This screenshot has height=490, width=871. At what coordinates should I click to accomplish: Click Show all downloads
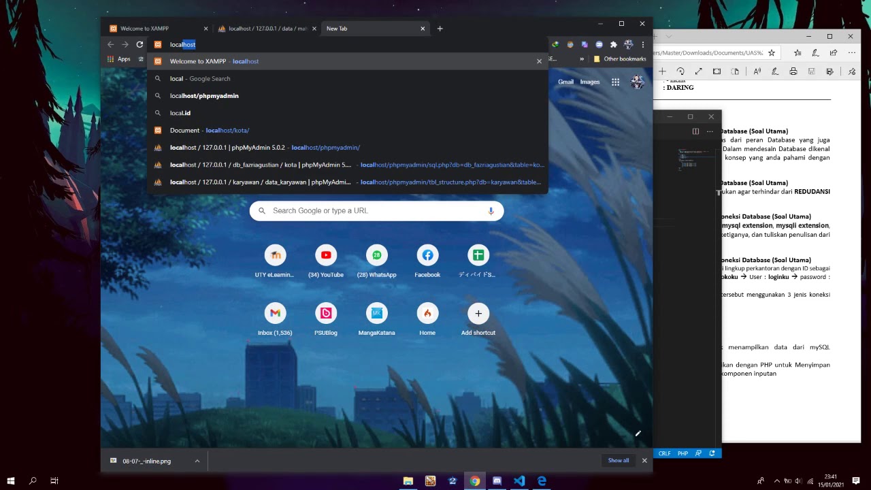coord(619,461)
